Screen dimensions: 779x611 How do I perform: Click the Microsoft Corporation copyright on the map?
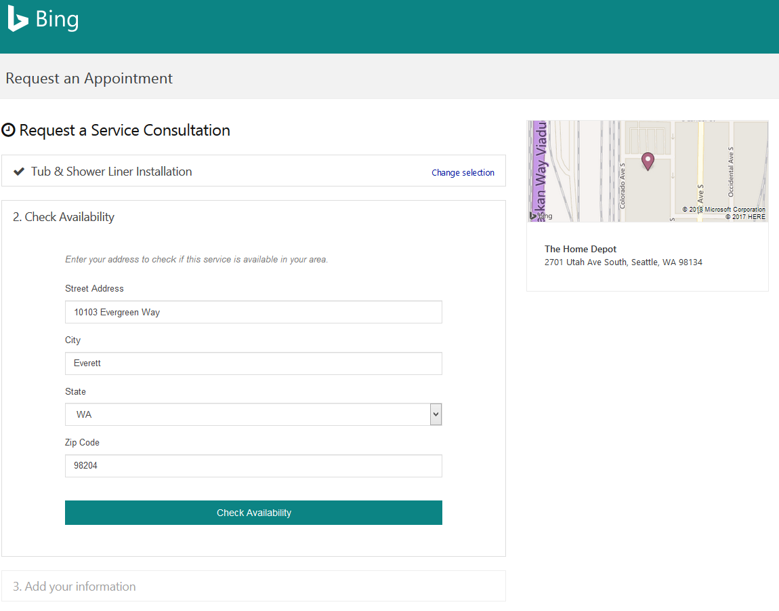(723, 210)
